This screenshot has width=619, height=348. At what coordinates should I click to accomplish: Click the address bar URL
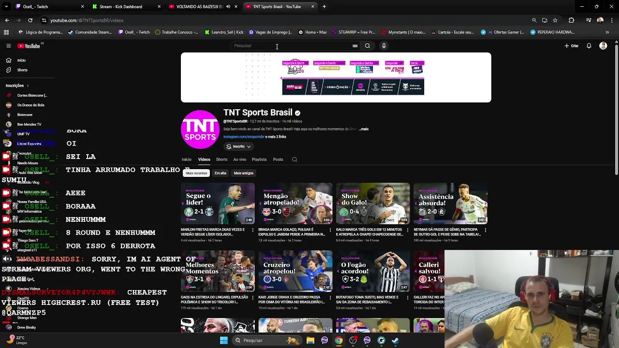[87, 20]
